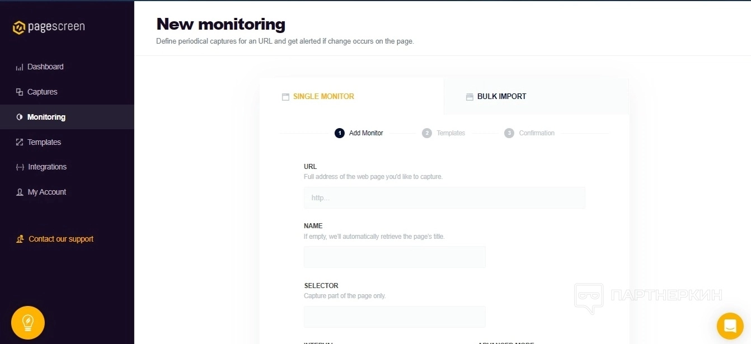The width and height of the screenshot is (751, 344).
Task: Open the chat widget bubble
Action: (730, 326)
